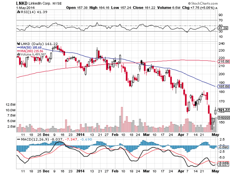Click the RSI(14) 41.39 indicator label

tap(34, 12)
